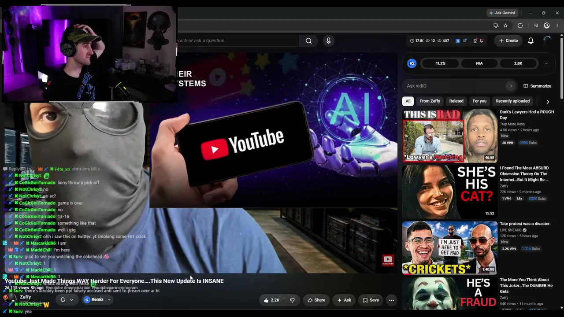Open the 'SHE'S HIS CAT?' video thumbnail
Image resolution: width=564 pixels, height=317 pixels.
449,192
